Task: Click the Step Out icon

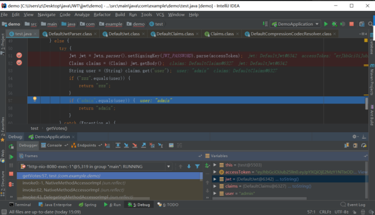Action: (x=143, y=145)
